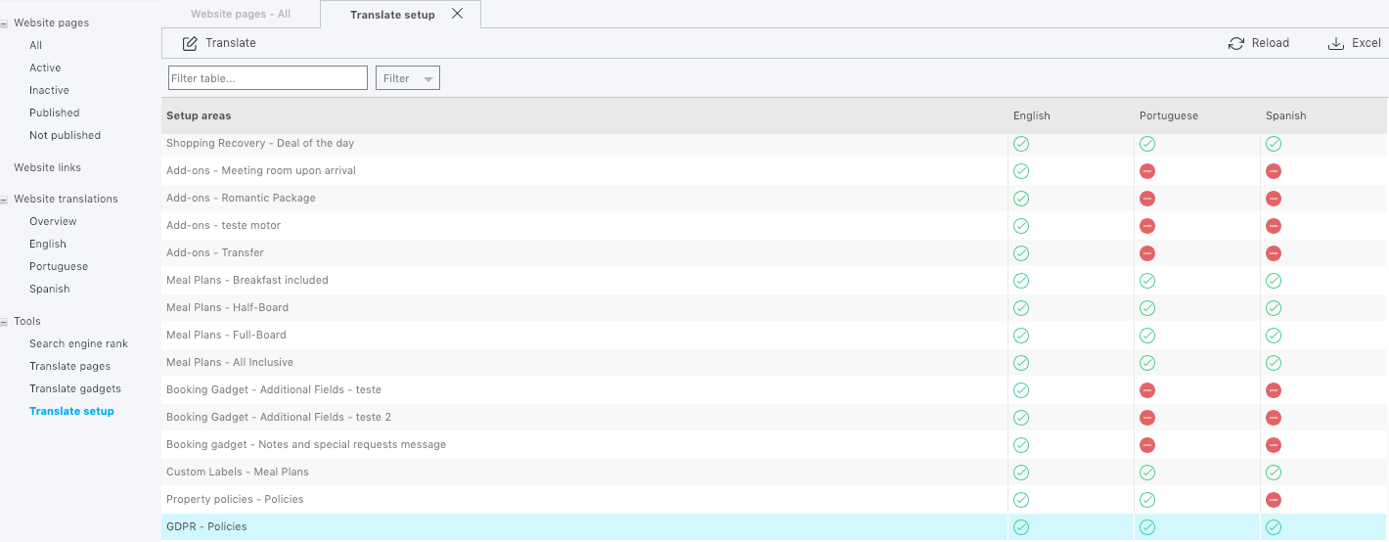Click Spanish red icon for Romantic Package
1389x542 pixels.
1274,199
